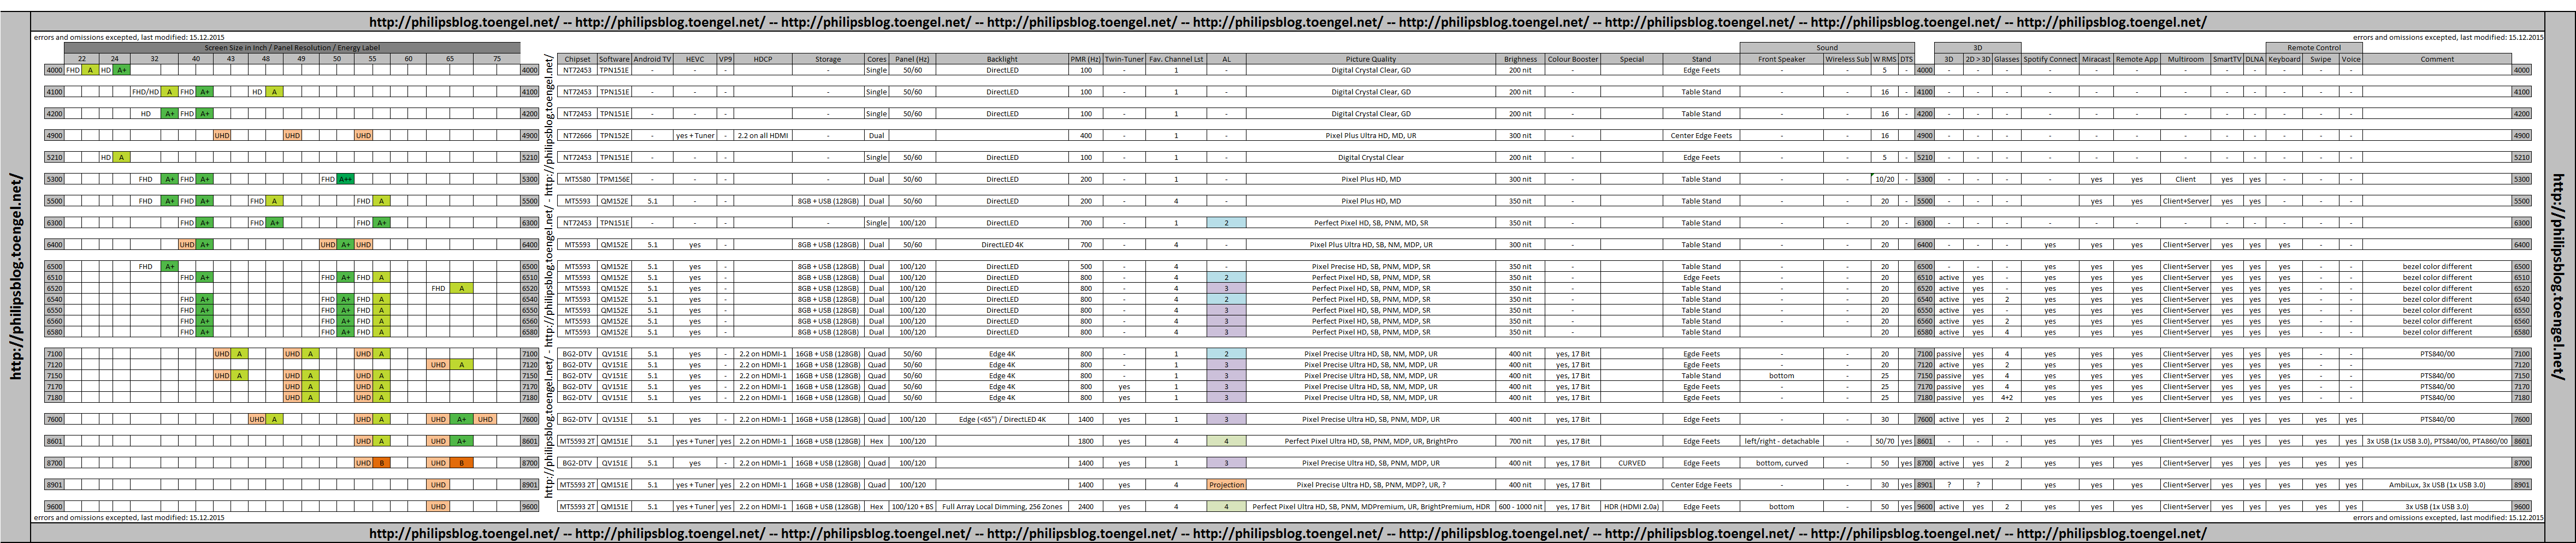Click the A++ energy label cell
2576x543 pixels.
pyautogui.click(x=346, y=179)
